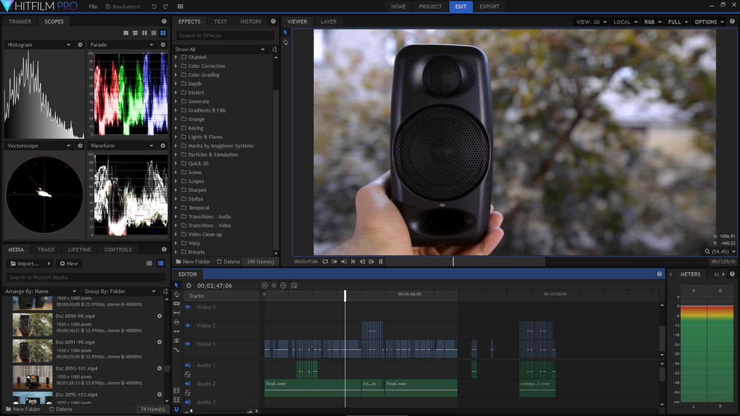Click the loop playback icon in the Viewer
Viewport: 740px width, 416px height.
(325, 262)
